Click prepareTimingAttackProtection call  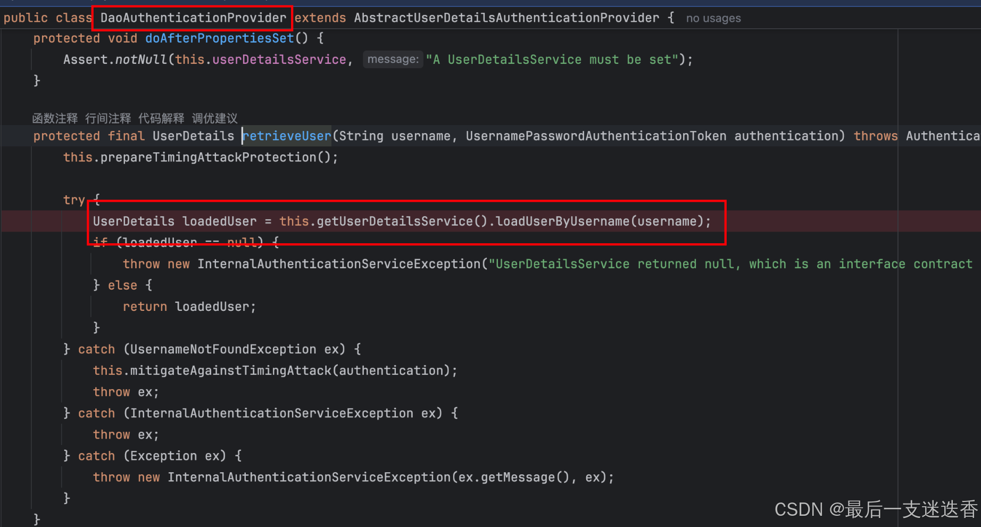pyautogui.click(x=208, y=158)
